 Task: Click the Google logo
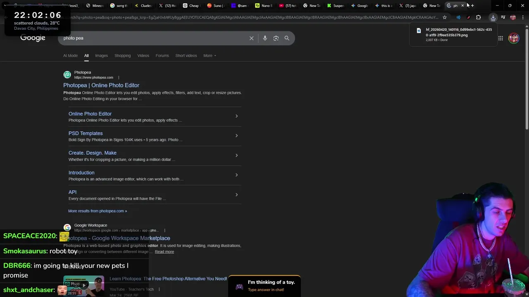pos(33,38)
